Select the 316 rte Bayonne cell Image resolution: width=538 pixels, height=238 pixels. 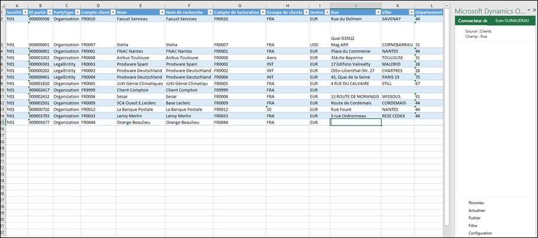pyautogui.click(x=355, y=57)
